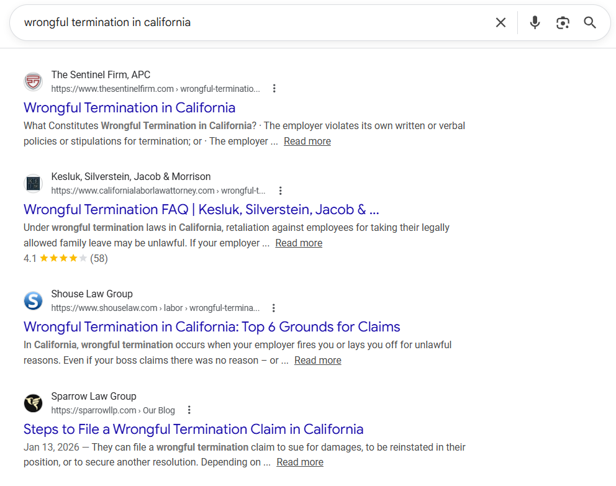Expand the Kesluk result with Read more
The height and width of the screenshot is (486, 616).
[299, 243]
